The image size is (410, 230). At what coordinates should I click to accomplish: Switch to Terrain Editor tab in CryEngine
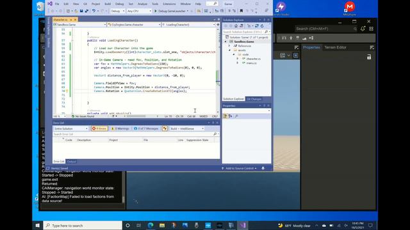pos(335,47)
